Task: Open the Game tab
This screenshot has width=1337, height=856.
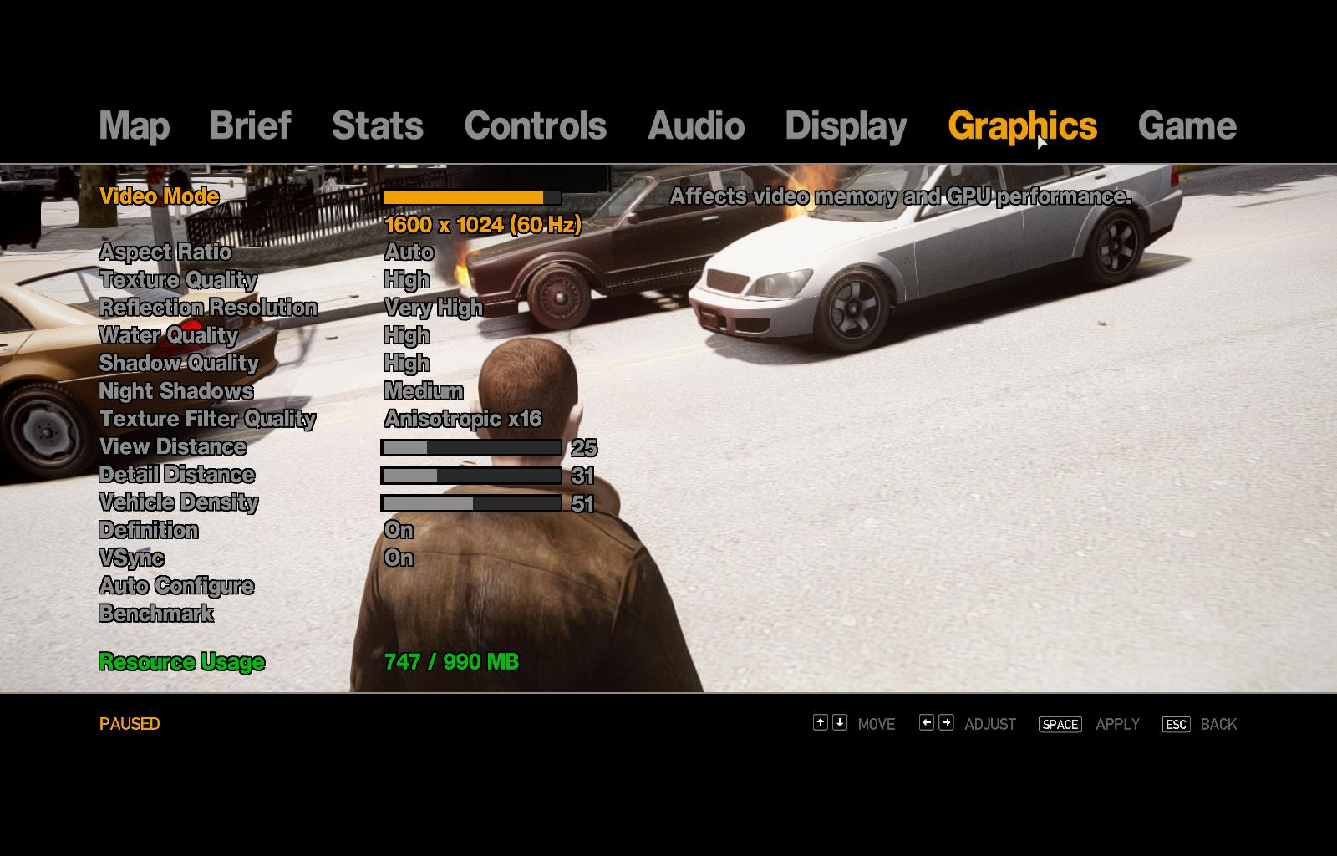Action: coord(1187,125)
